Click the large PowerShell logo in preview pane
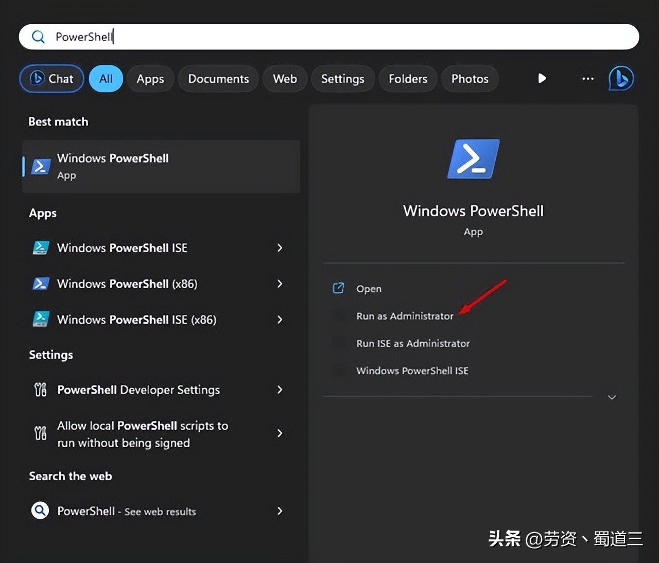659x563 pixels. 473,159
